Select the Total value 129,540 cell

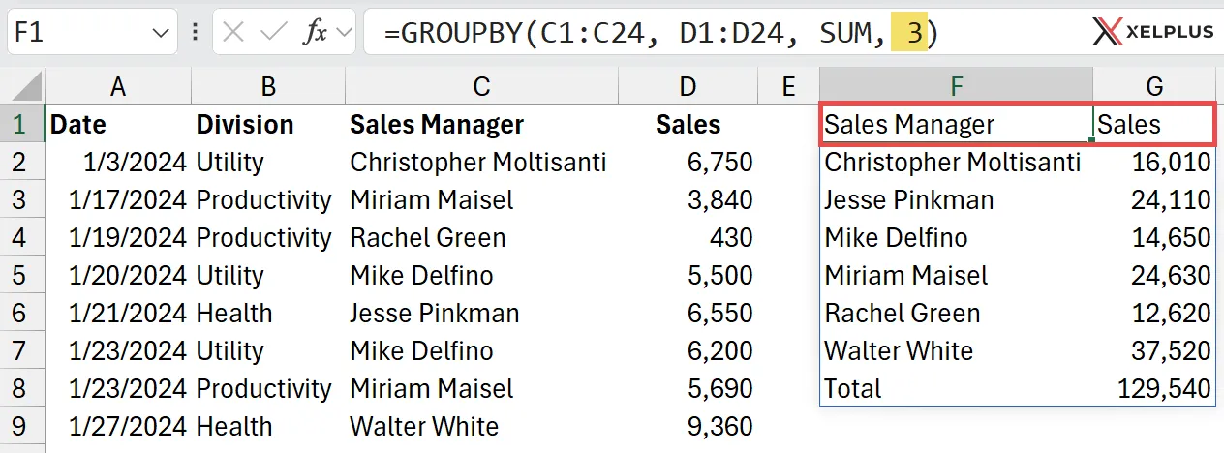point(1154,388)
